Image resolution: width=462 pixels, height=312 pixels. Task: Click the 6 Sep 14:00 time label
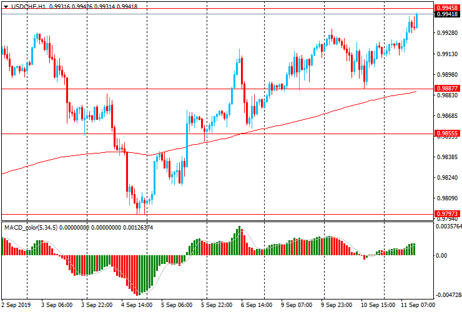point(257,305)
